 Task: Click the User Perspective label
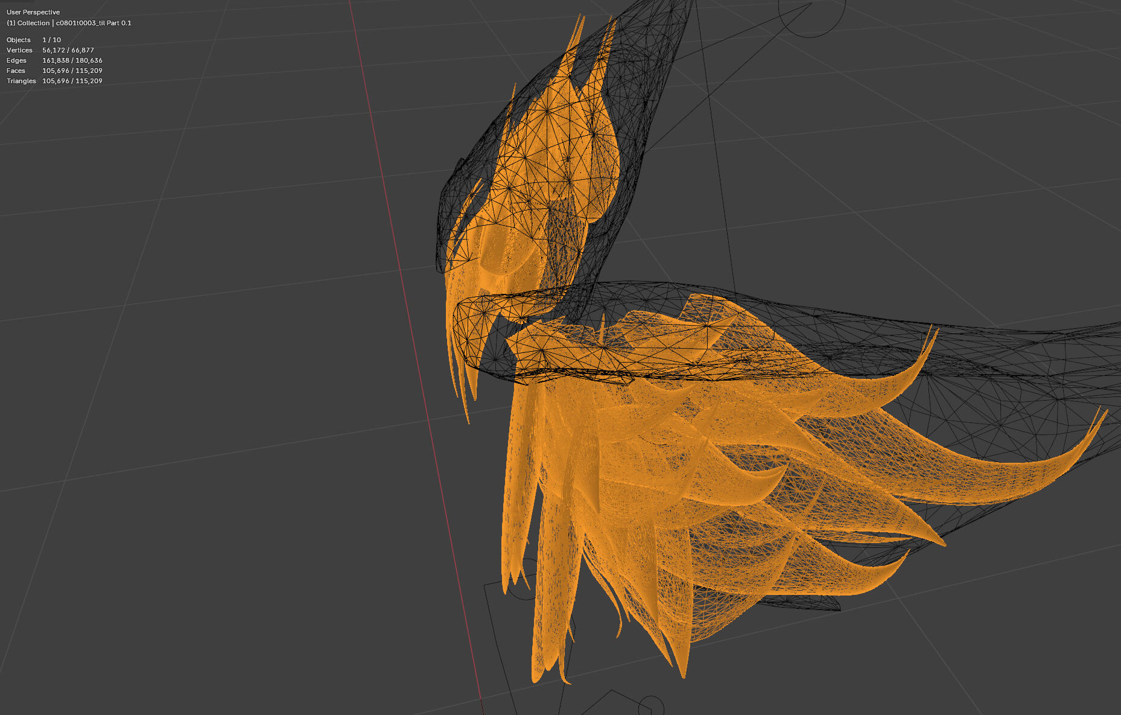pyautogui.click(x=33, y=11)
